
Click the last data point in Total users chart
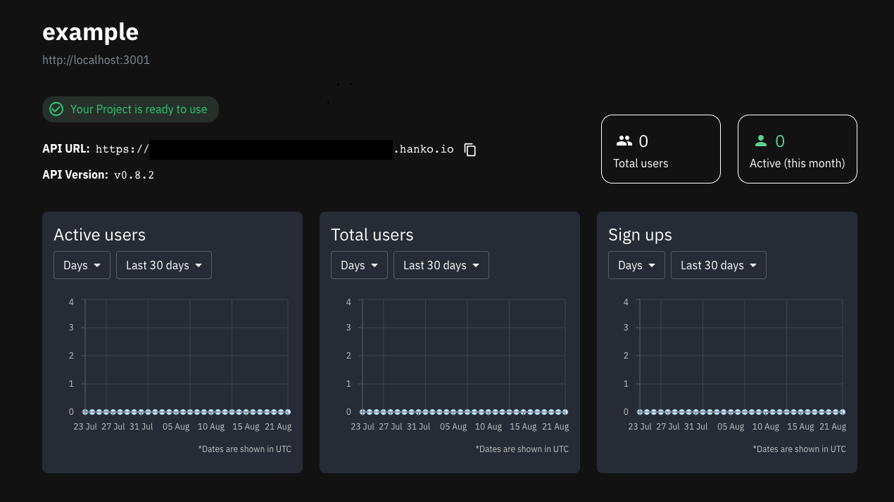(x=565, y=411)
